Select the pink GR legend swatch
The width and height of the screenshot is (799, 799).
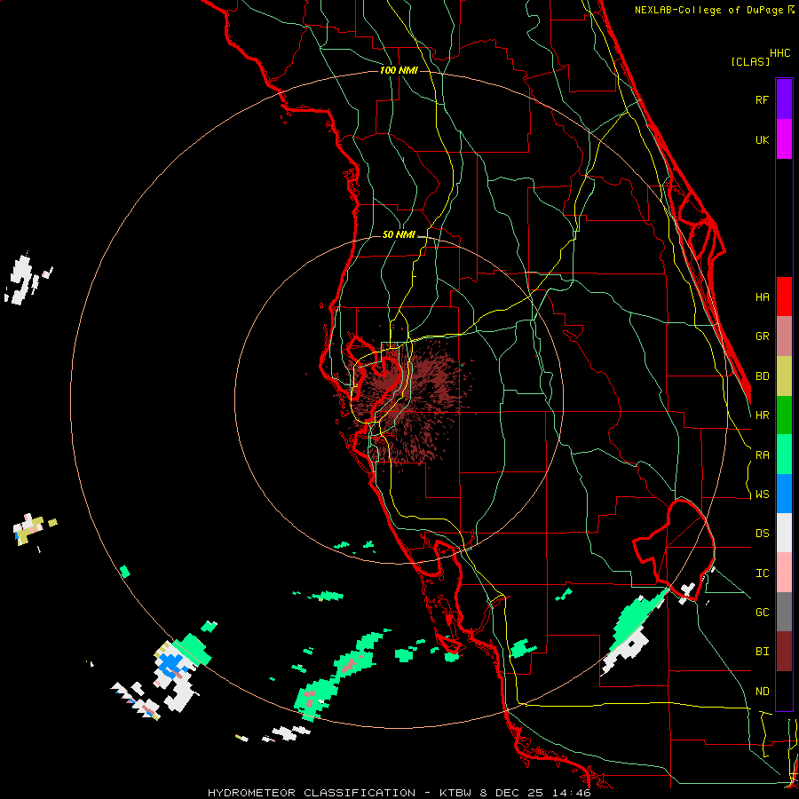tap(784, 336)
